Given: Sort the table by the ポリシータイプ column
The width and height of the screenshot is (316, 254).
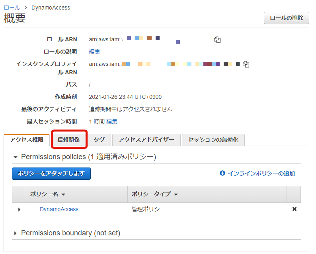Looking at the screenshot, I should (x=154, y=194).
